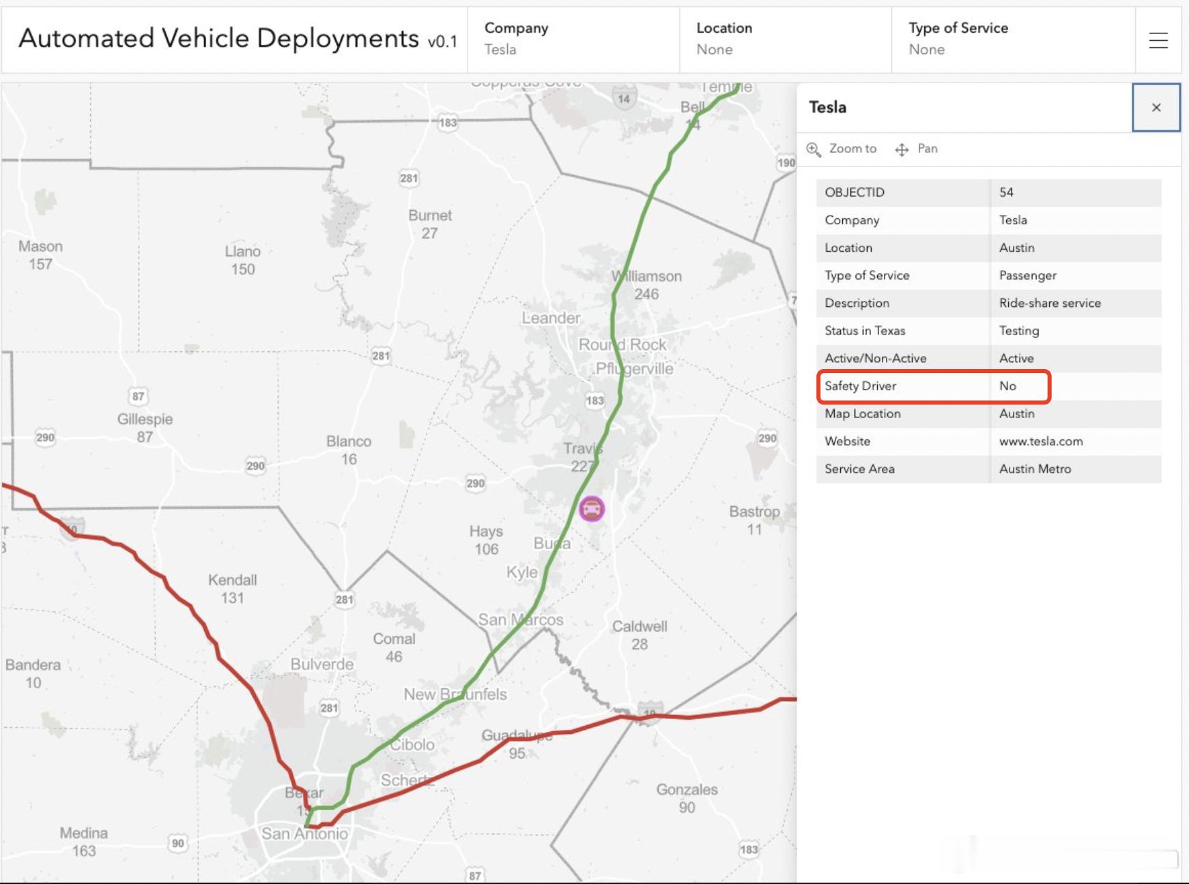This screenshot has height=884, width=1189.
Task: Click the Mason 157 county label
Action: pyautogui.click(x=40, y=255)
